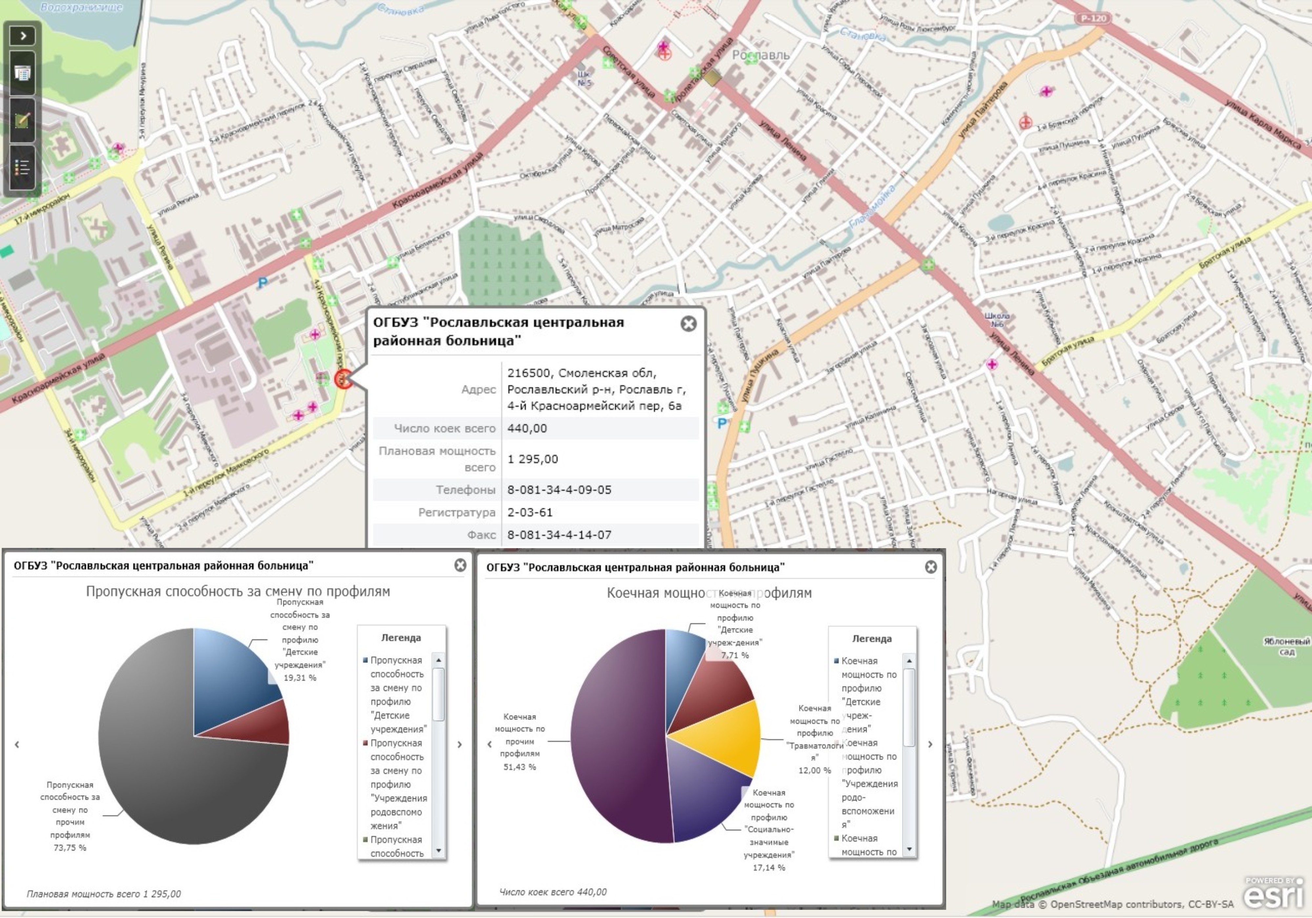Go to previous chart in throughput panel
Viewport: 1312px width, 918px height.
click(17, 744)
